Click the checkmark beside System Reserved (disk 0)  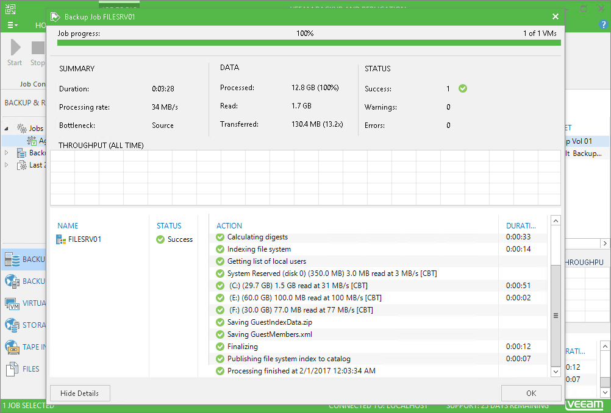220,274
